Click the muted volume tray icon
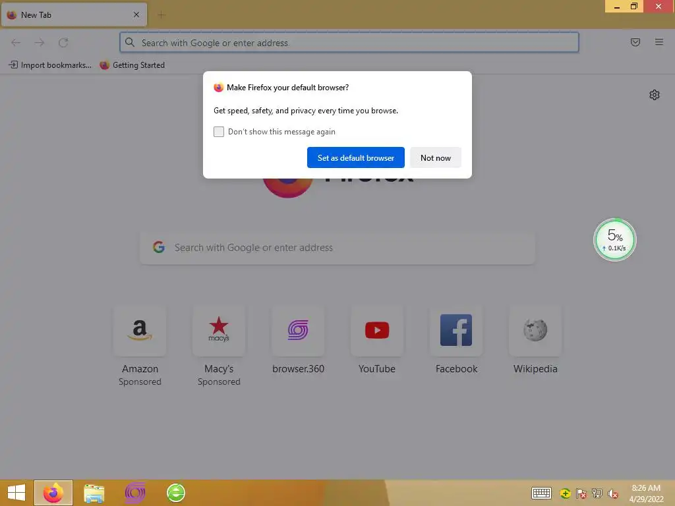 pyautogui.click(x=613, y=493)
